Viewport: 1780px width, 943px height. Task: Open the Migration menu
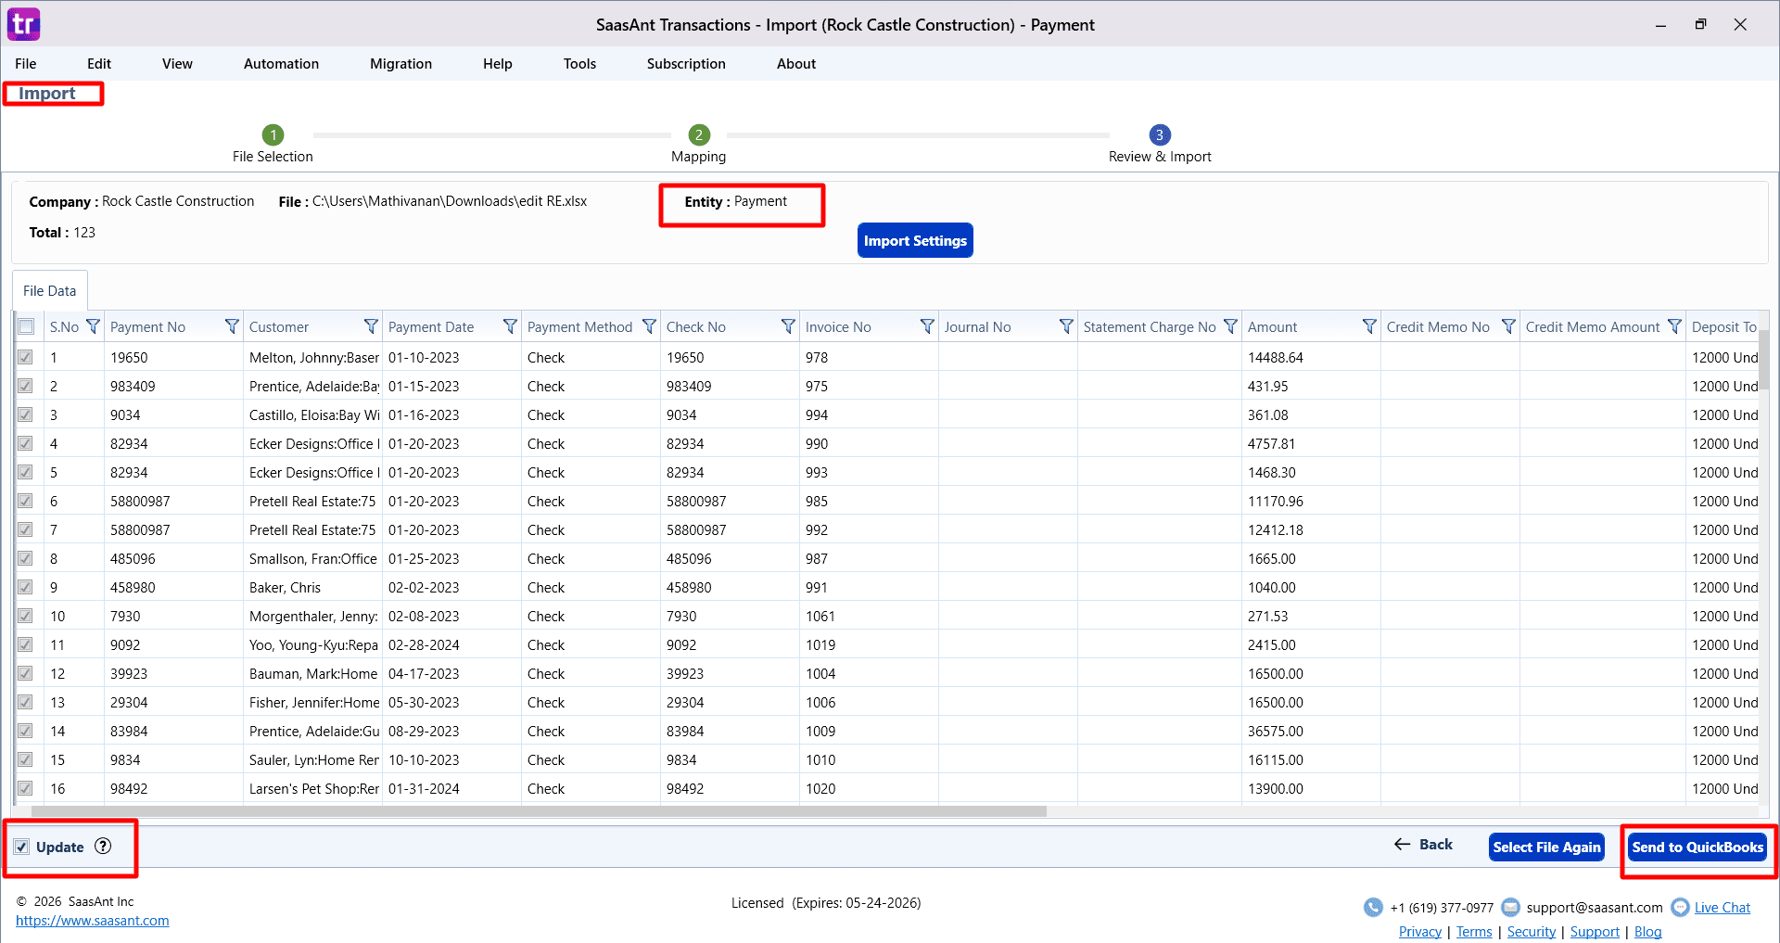coord(400,63)
